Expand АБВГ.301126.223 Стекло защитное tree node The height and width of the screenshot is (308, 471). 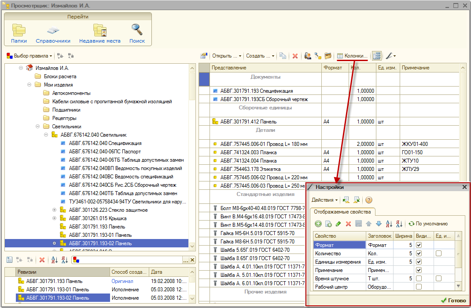point(55,210)
